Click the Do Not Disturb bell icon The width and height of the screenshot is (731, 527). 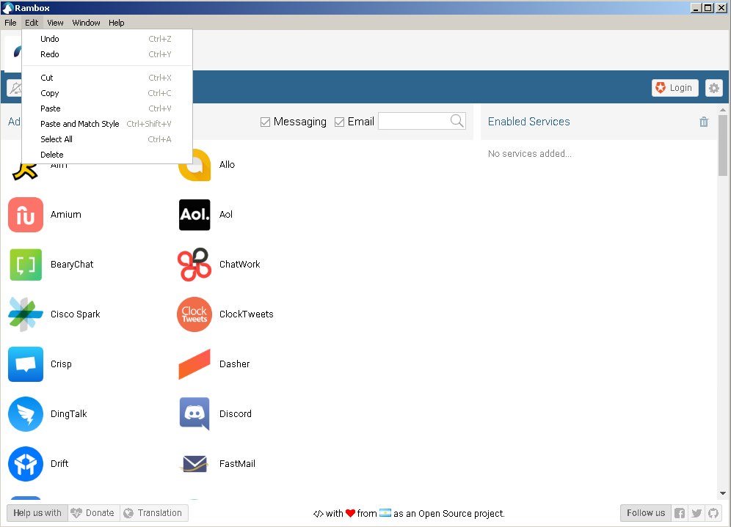coord(15,88)
